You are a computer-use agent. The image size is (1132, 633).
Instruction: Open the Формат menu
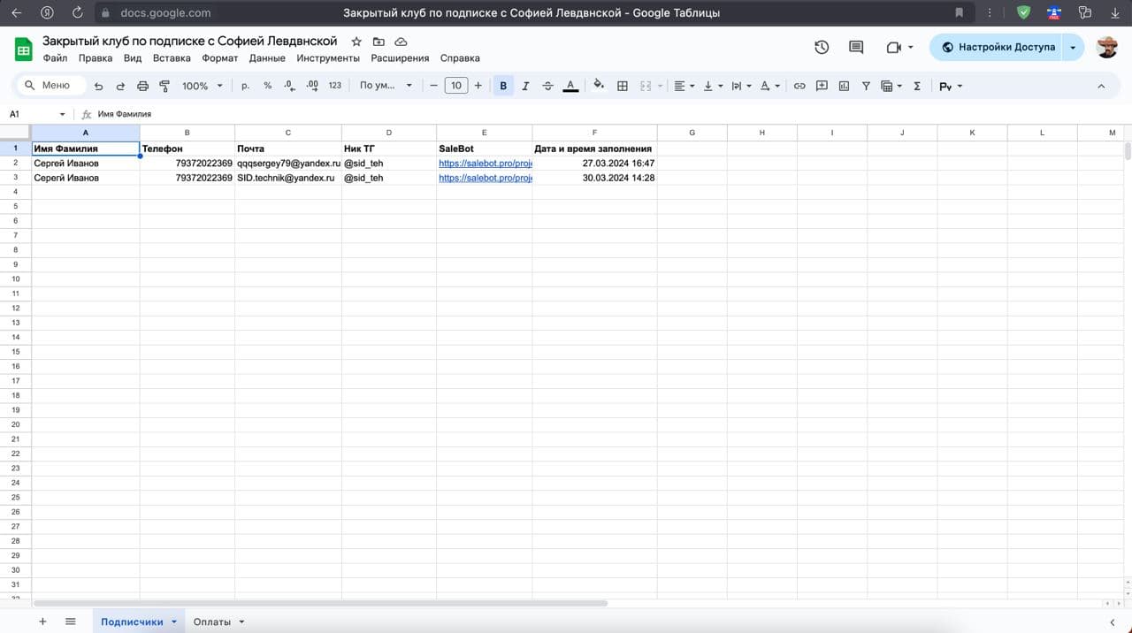(219, 58)
